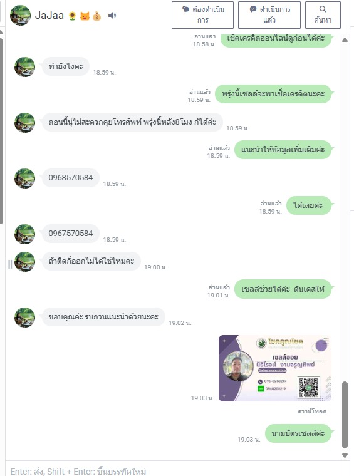Click the chat scrollbar thumb
This screenshot has width=354, height=476.
(345, 415)
